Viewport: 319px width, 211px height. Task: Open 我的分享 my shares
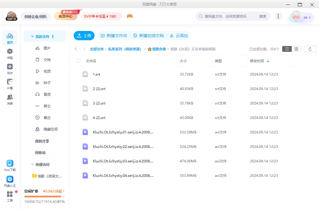click(x=42, y=141)
